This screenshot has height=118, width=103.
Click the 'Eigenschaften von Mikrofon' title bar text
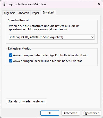27,4
